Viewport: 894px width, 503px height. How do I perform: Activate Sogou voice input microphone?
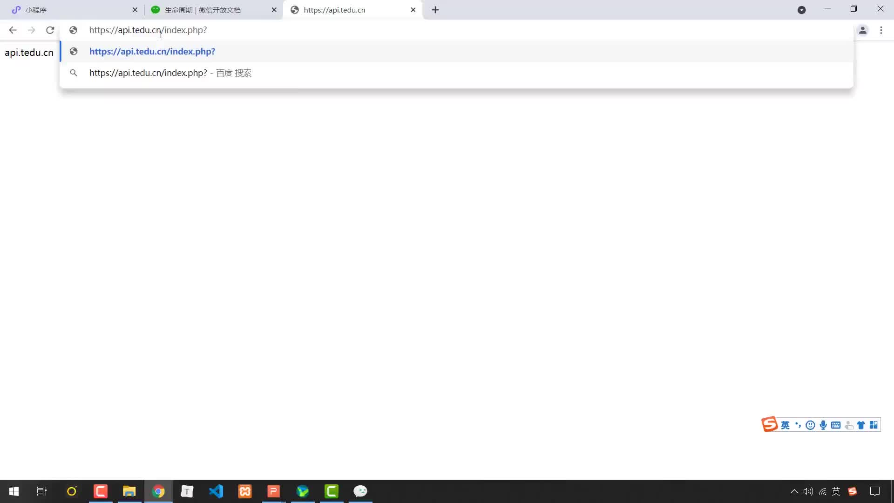(x=823, y=425)
